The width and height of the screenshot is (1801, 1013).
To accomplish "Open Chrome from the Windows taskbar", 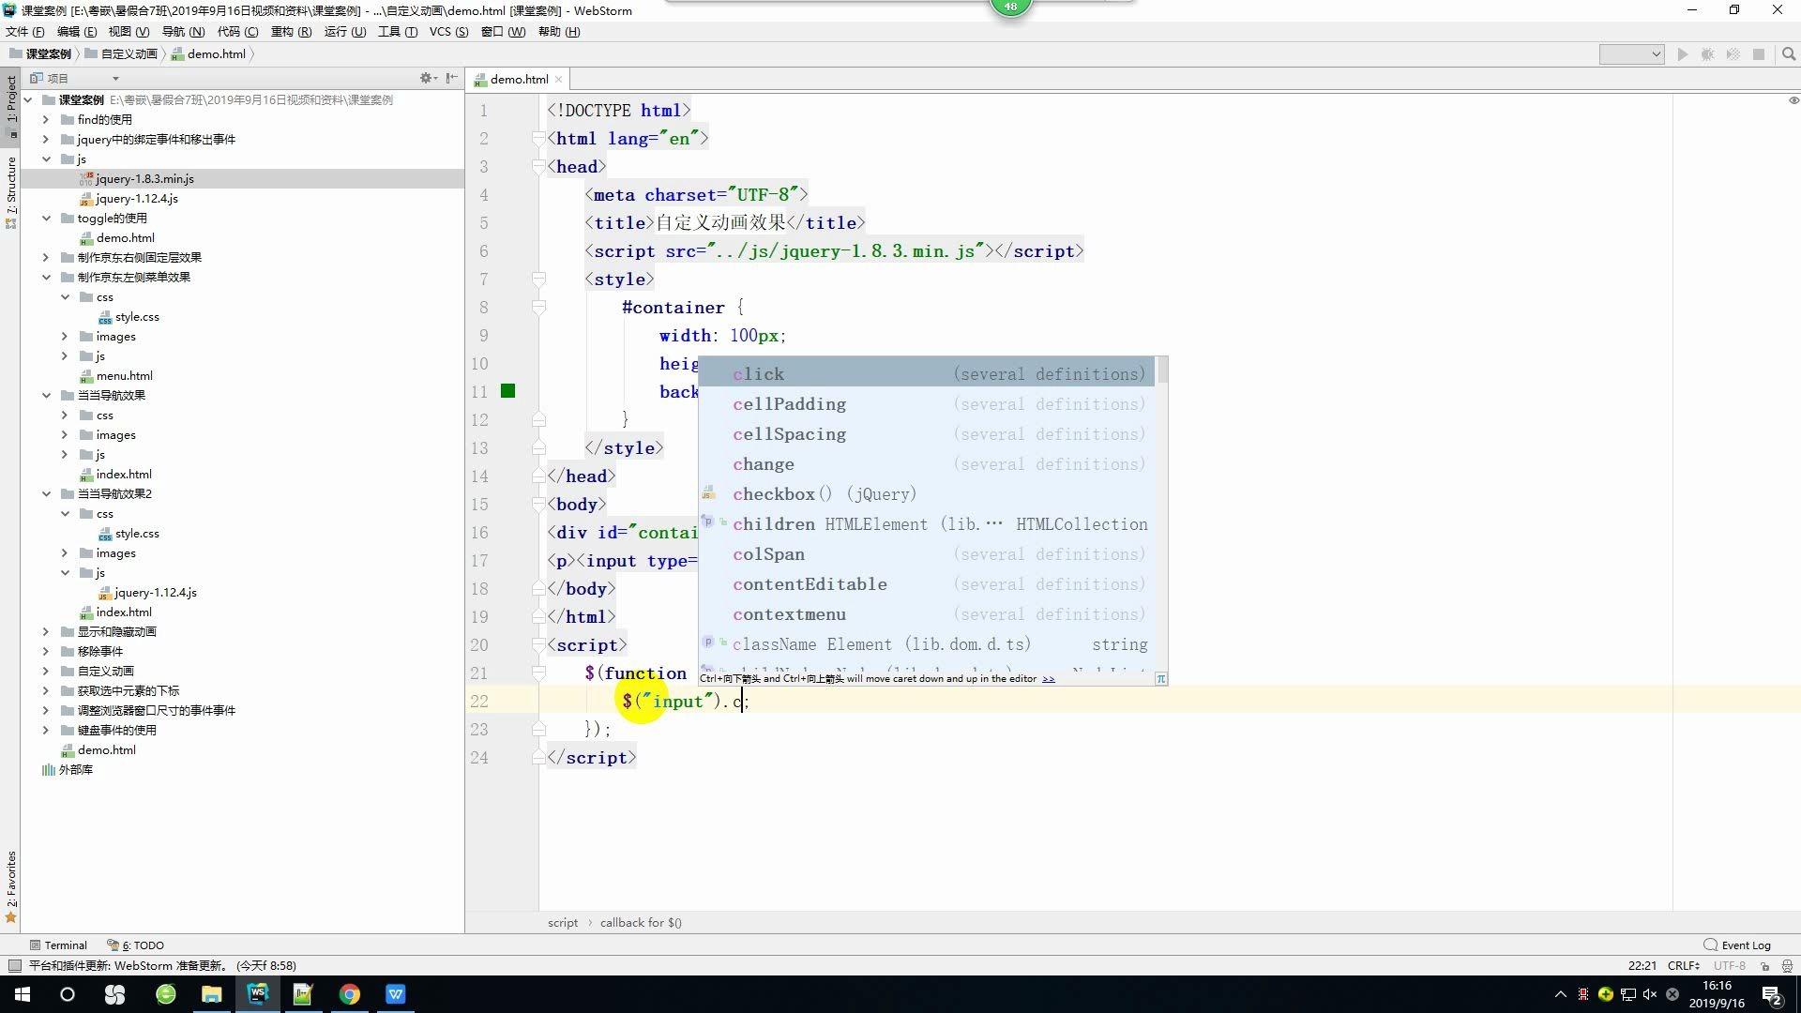I will pos(349,994).
